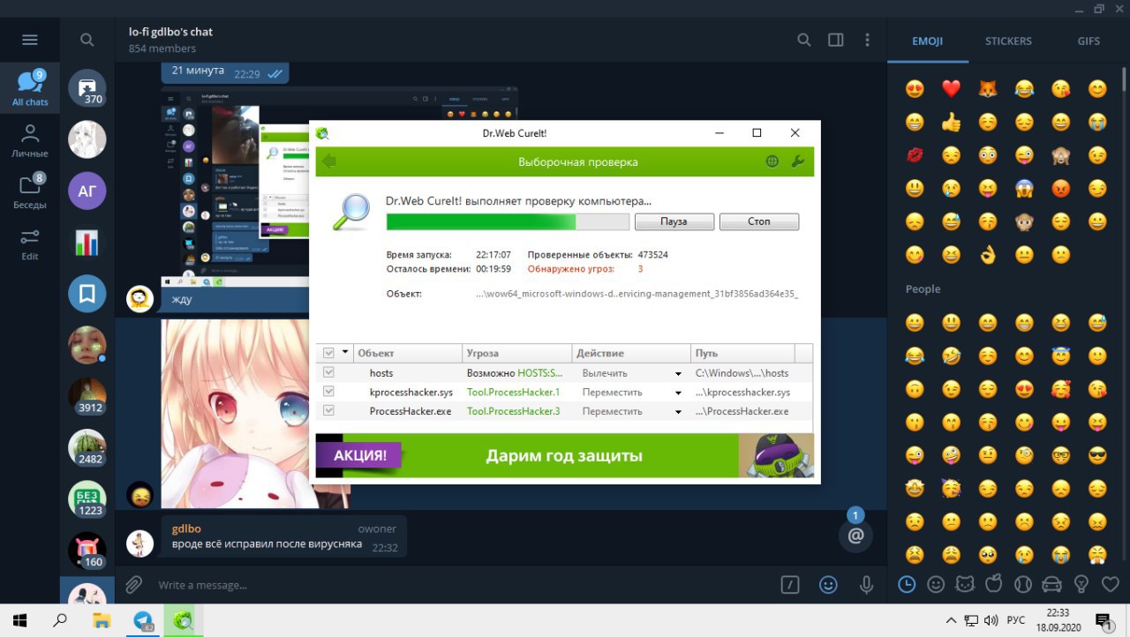
Task: Open the Saved Messages bookmark chat
Action: [x=87, y=294]
